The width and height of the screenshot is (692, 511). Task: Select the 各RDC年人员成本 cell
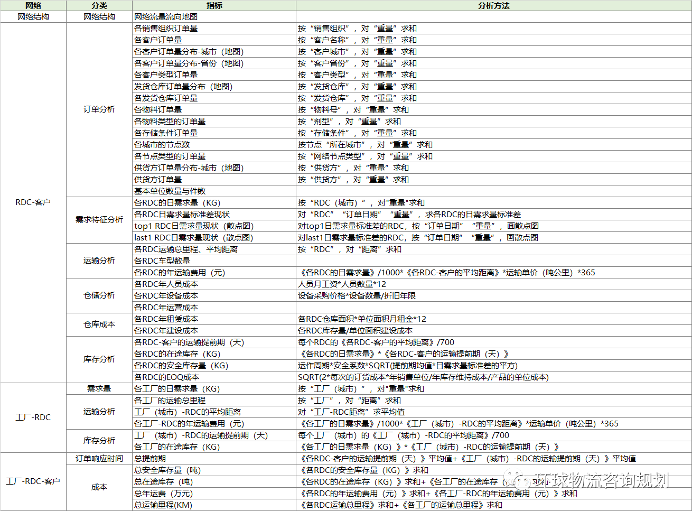[x=214, y=284]
